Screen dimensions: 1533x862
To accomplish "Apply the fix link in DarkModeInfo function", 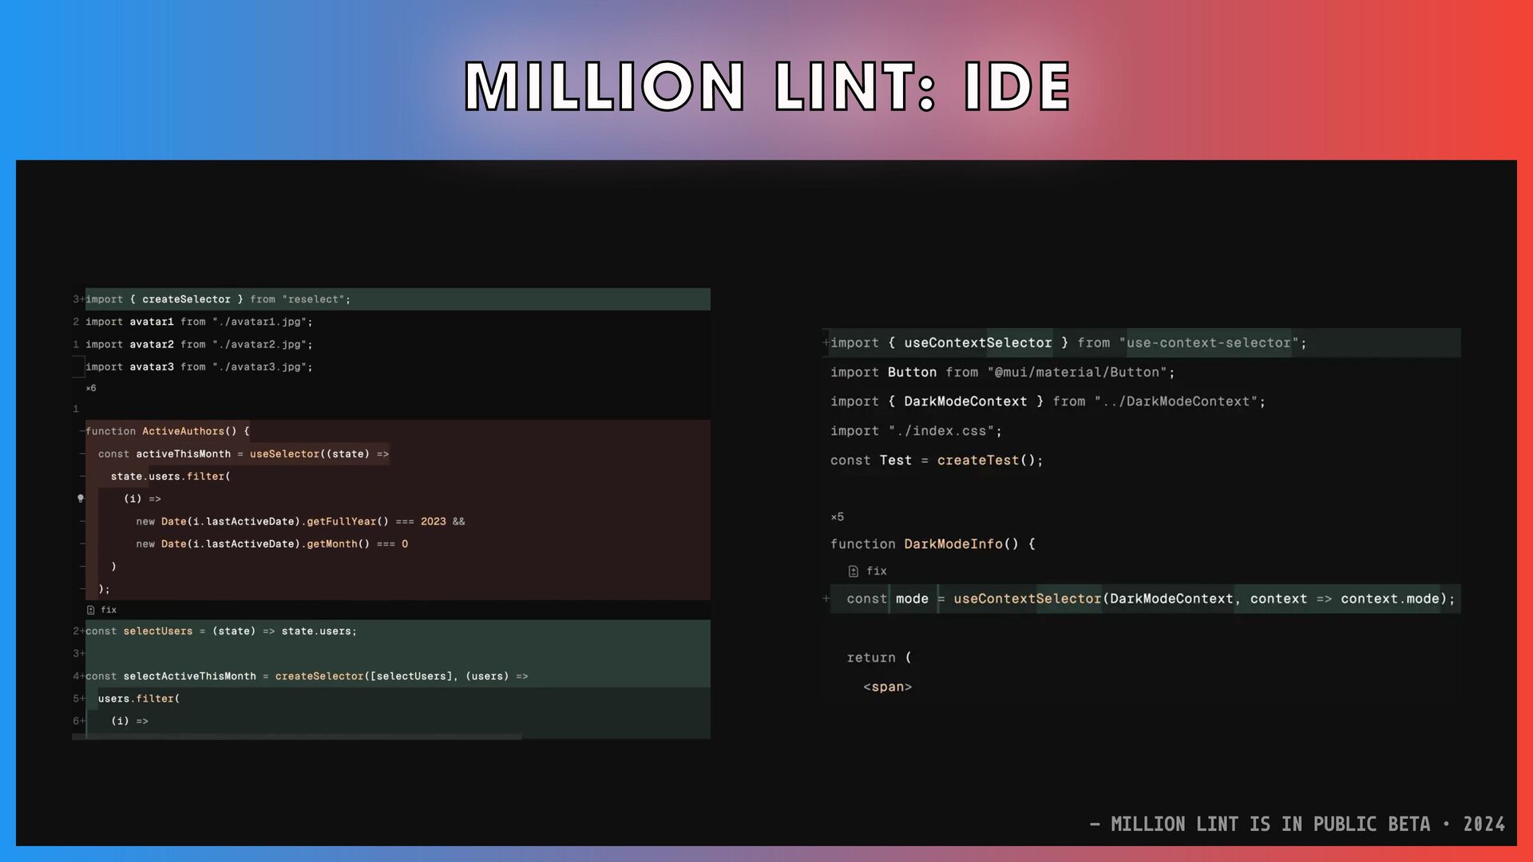I will 877,571.
